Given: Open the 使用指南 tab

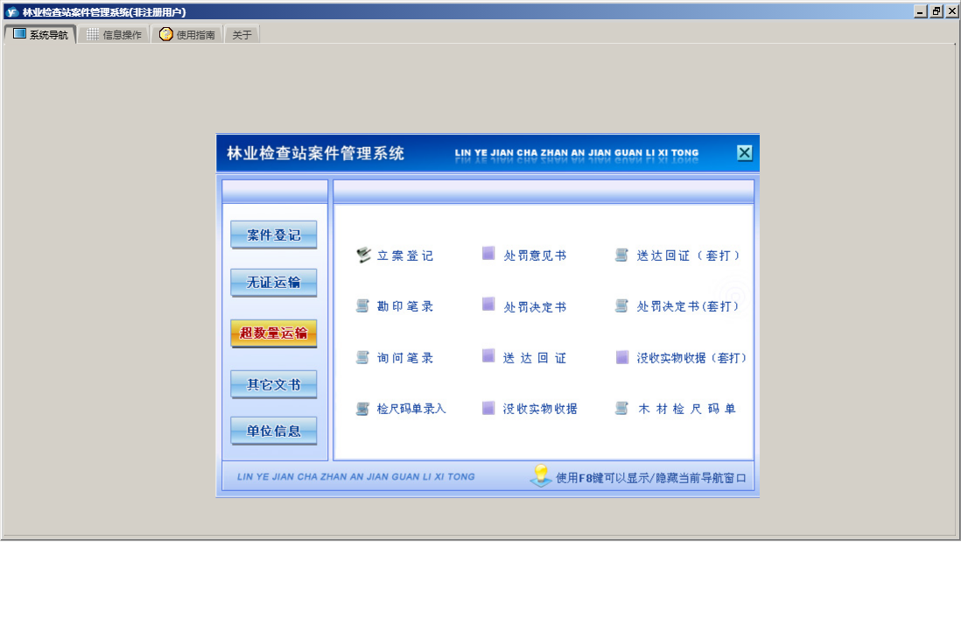Looking at the screenshot, I should pos(187,34).
